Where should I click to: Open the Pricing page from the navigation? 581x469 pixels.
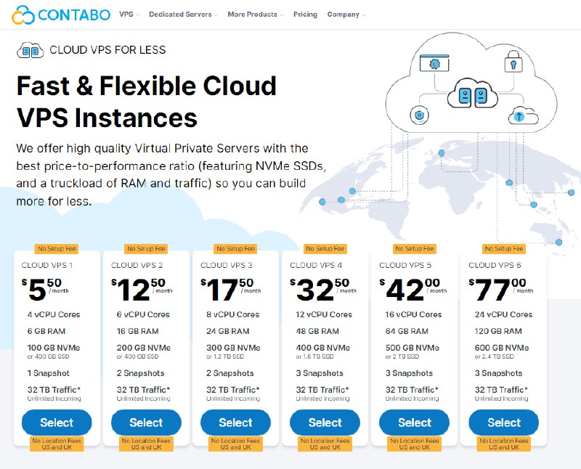click(x=305, y=15)
